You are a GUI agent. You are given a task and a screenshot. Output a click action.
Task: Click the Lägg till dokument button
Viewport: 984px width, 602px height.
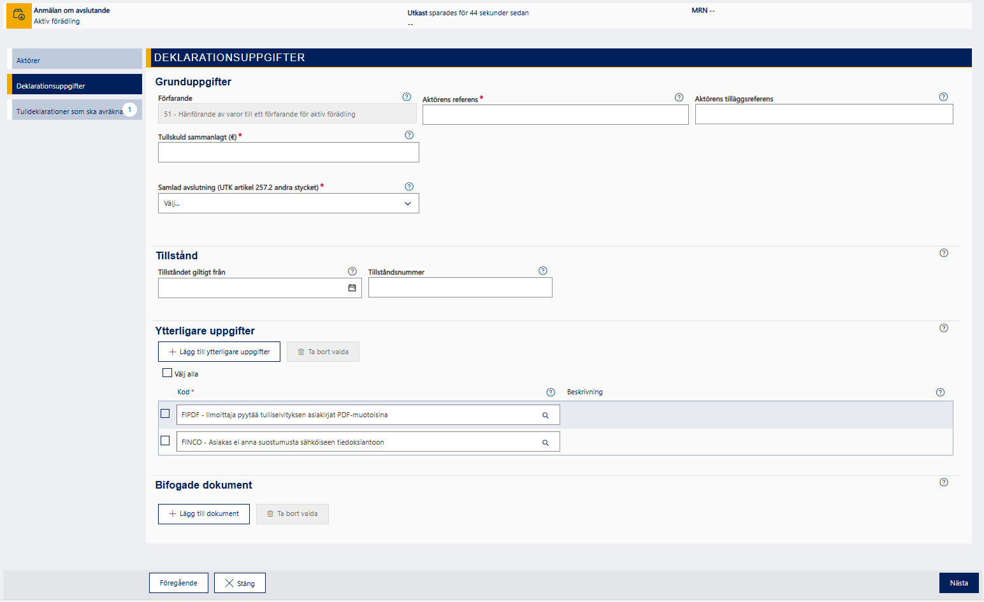tap(204, 514)
